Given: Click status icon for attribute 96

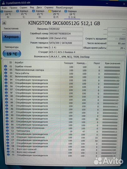Looking at the screenshot, I should [x=6, y=86].
